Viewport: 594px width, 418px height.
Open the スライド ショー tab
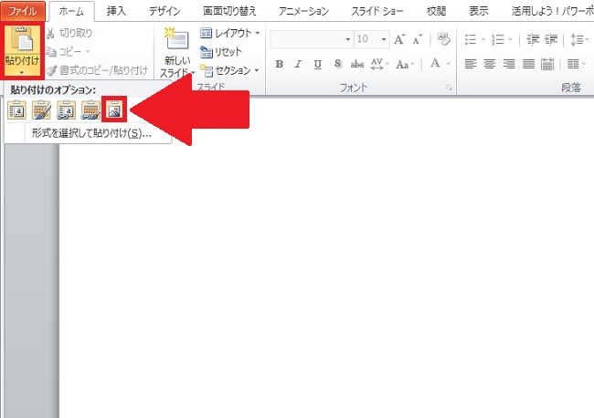tap(377, 11)
